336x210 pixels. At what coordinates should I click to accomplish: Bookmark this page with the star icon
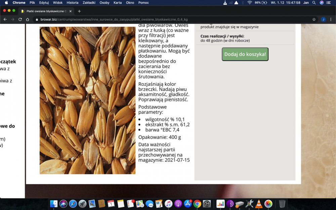(314, 19)
